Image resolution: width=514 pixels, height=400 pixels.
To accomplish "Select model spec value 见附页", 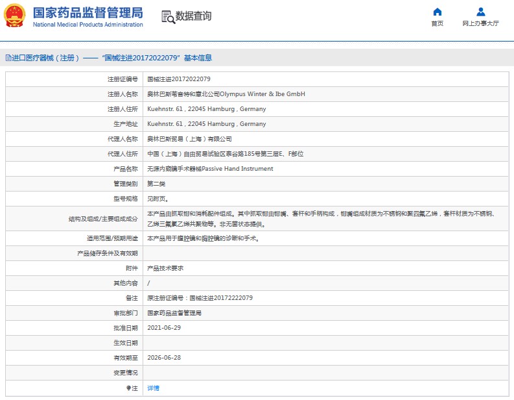I will [x=158, y=199].
